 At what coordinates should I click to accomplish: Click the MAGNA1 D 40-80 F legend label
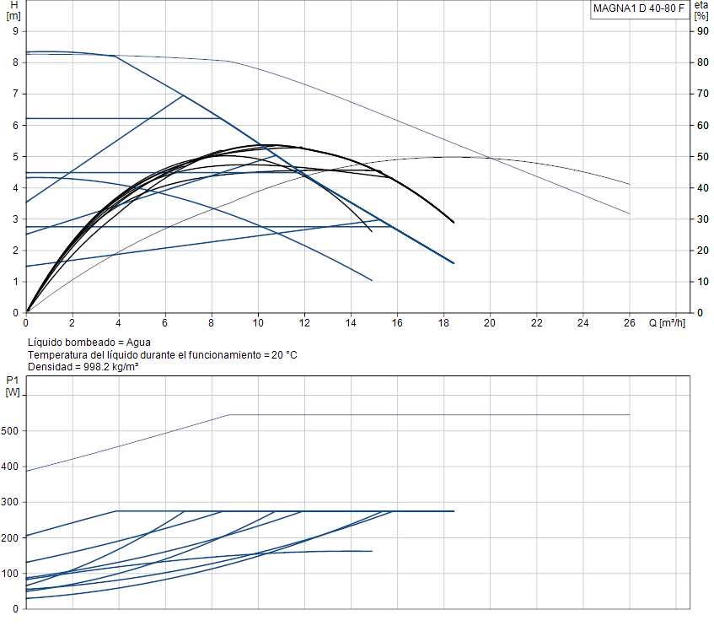coord(638,8)
